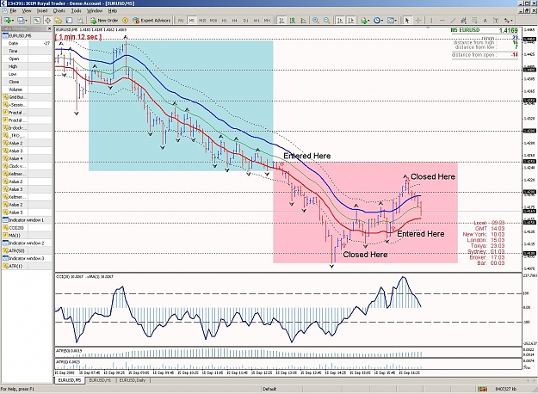Click the New Chart toolbar icon
Image resolution: width=538 pixels, height=394 pixels.
tap(7, 21)
